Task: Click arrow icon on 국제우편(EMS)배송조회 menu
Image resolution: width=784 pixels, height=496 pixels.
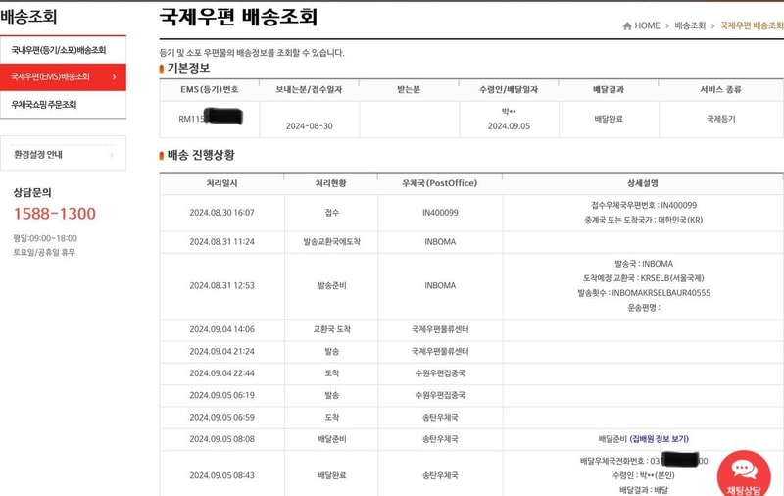Action: [114, 76]
